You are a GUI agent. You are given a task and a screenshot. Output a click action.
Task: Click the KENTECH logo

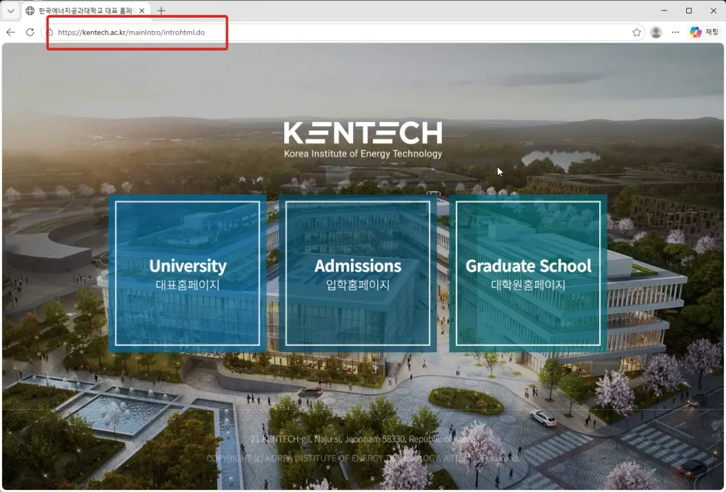(363, 140)
